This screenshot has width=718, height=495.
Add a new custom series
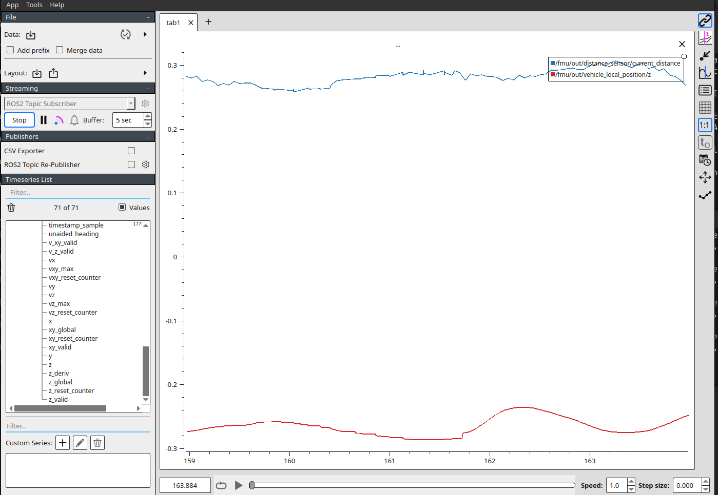63,443
